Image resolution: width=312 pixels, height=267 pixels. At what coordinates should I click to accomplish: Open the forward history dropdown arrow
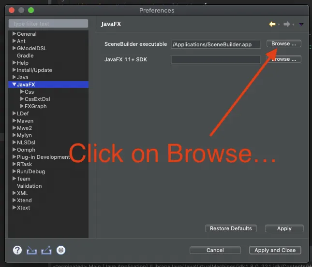click(x=293, y=25)
